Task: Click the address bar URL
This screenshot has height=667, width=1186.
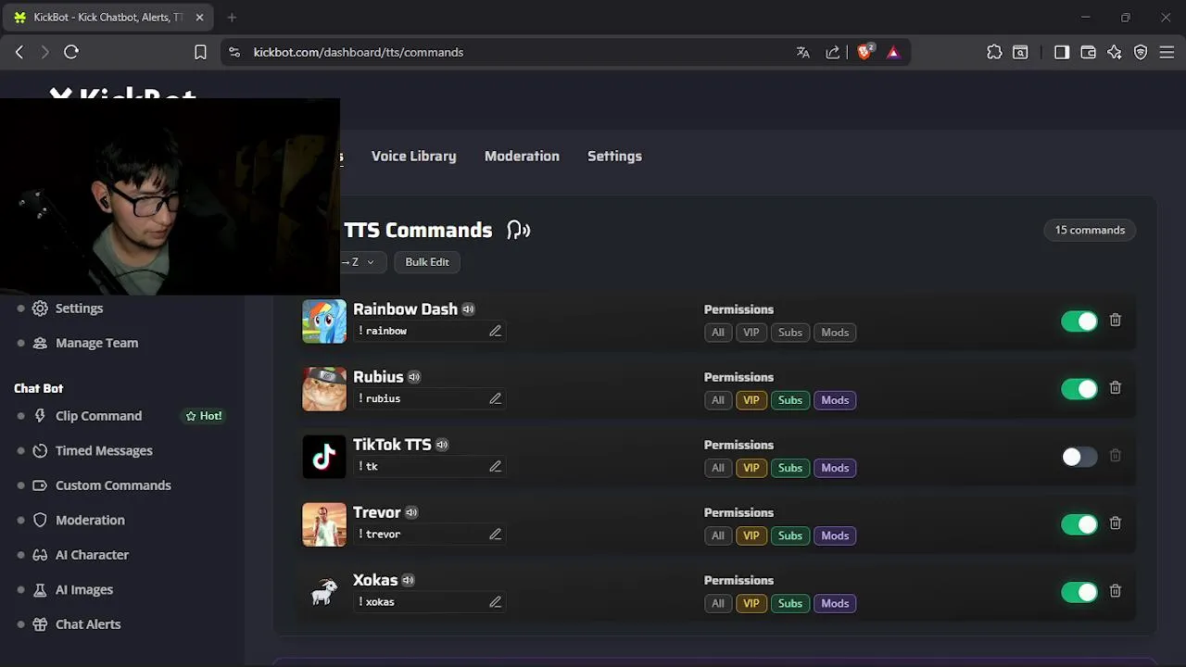Action: pyautogui.click(x=359, y=52)
